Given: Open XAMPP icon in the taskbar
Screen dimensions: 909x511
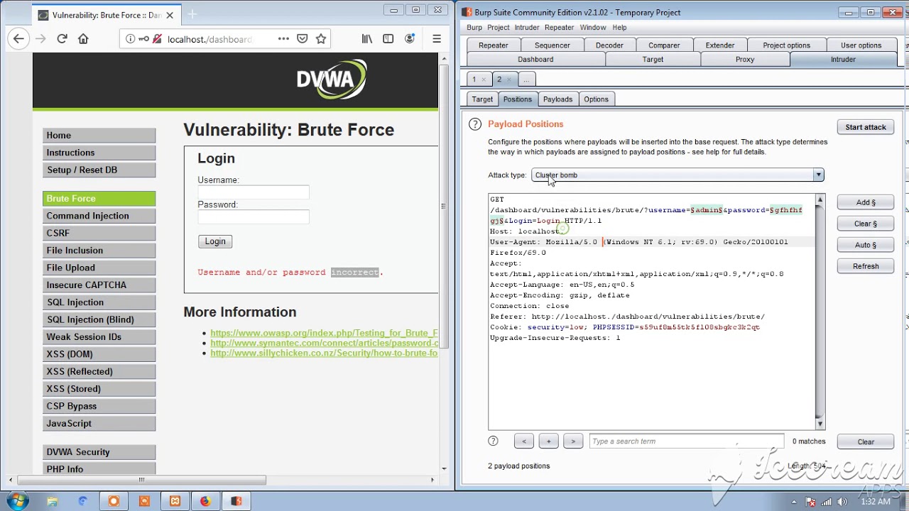Looking at the screenshot, I should point(175,501).
